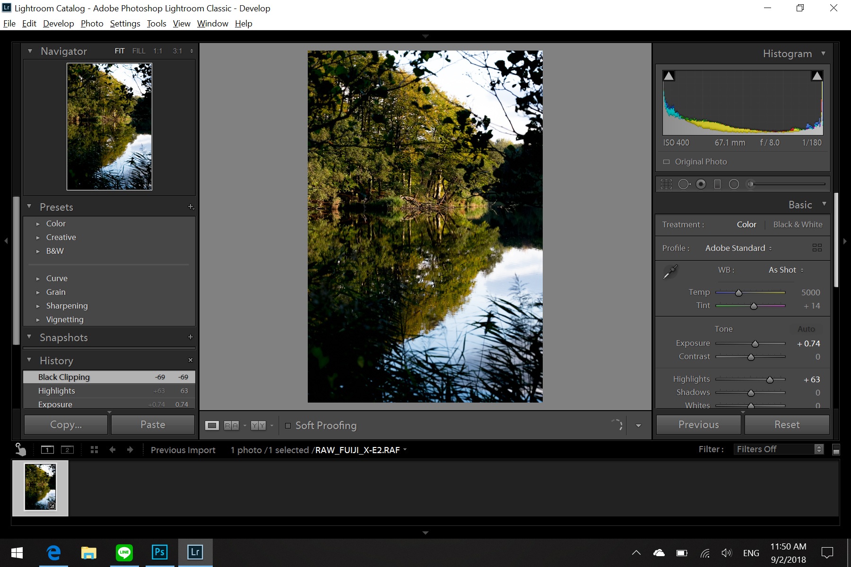The image size is (851, 567).
Task: Select the filmstrip photo thumbnail
Action: [x=40, y=488]
